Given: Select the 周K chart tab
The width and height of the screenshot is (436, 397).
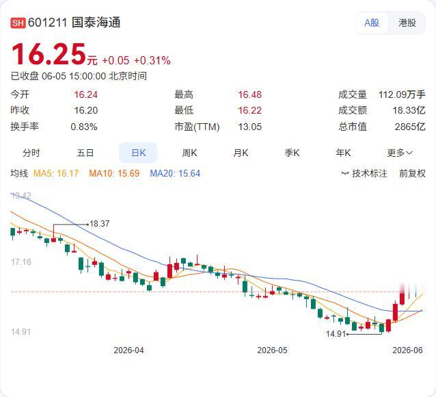Looking at the screenshot, I should [189, 153].
